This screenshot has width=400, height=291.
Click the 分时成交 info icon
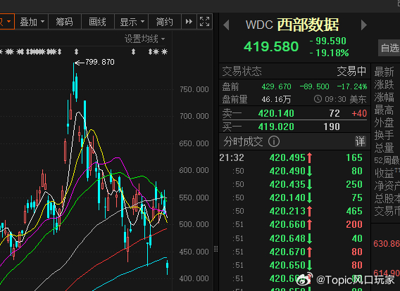click(x=274, y=141)
